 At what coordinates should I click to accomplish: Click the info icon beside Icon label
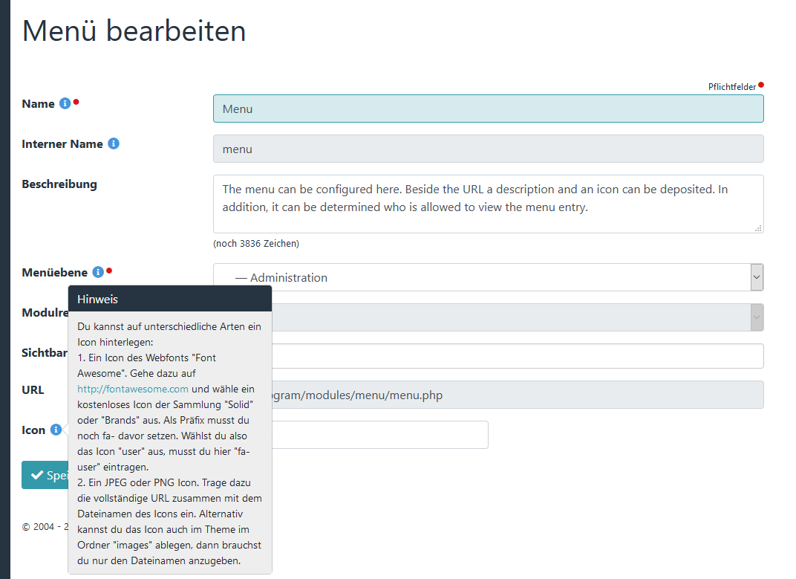tap(56, 430)
